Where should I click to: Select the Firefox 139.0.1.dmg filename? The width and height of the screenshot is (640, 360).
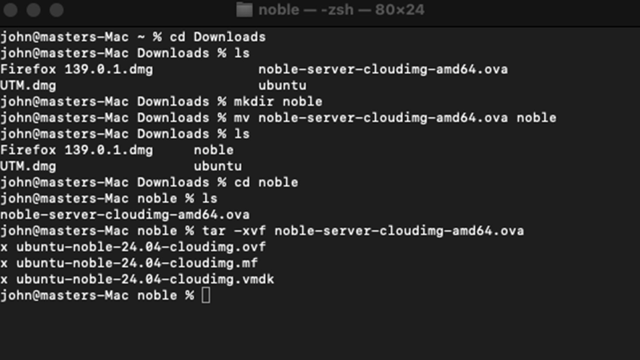click(77, 69)
